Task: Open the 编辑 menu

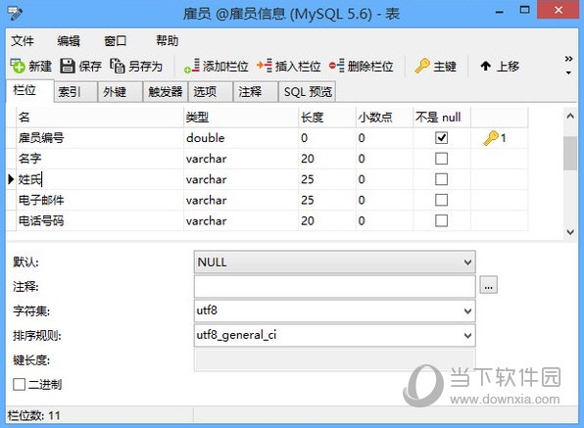Action: pos(69,40)
